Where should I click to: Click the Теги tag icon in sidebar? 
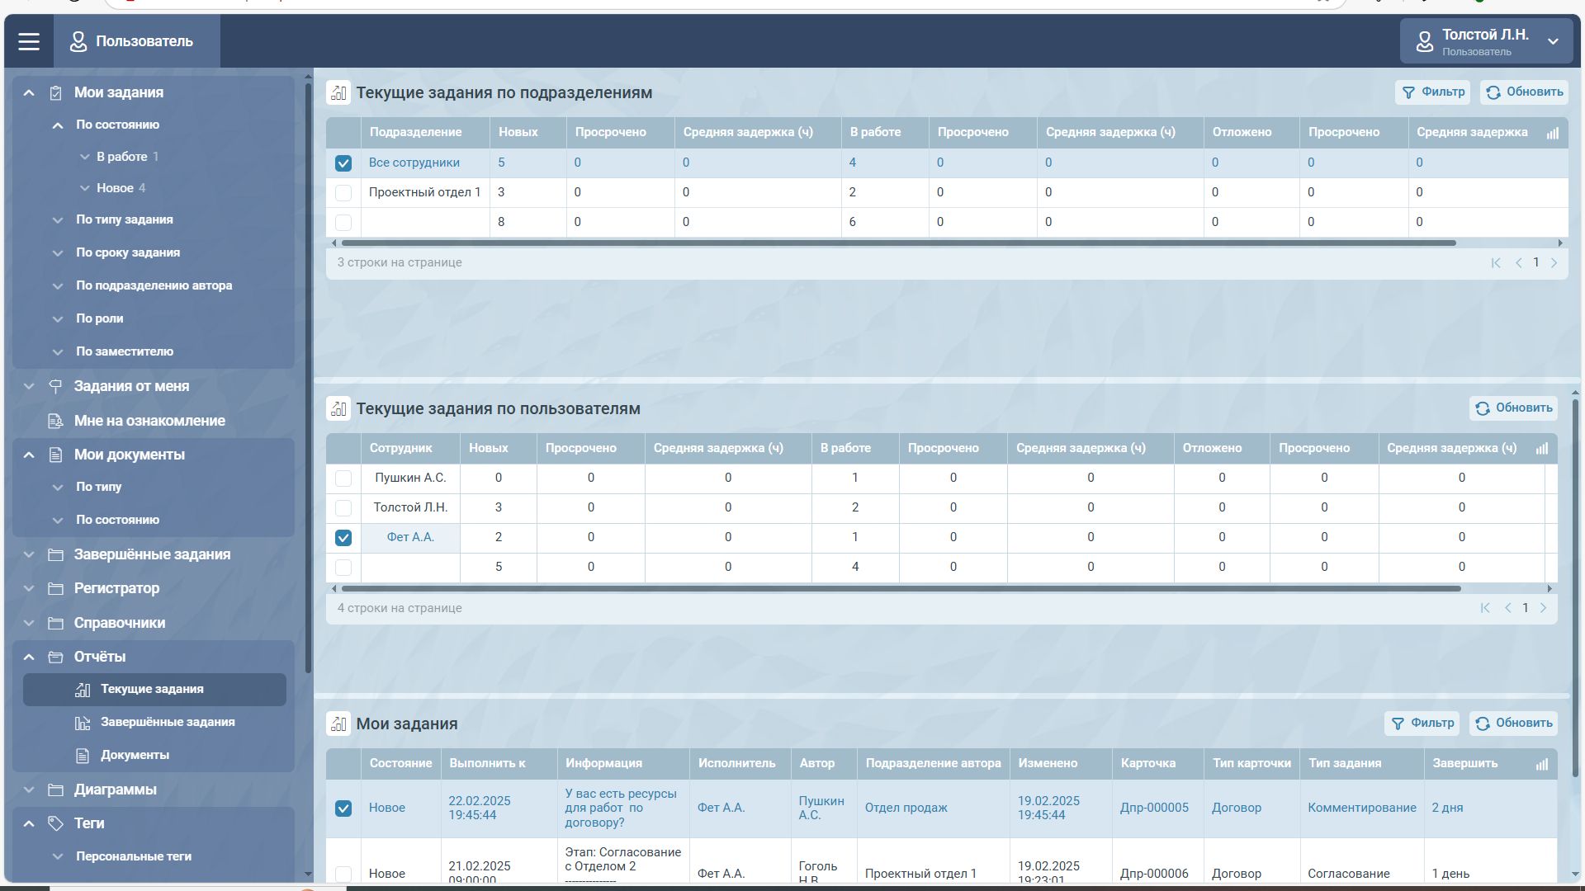(55, 824)
